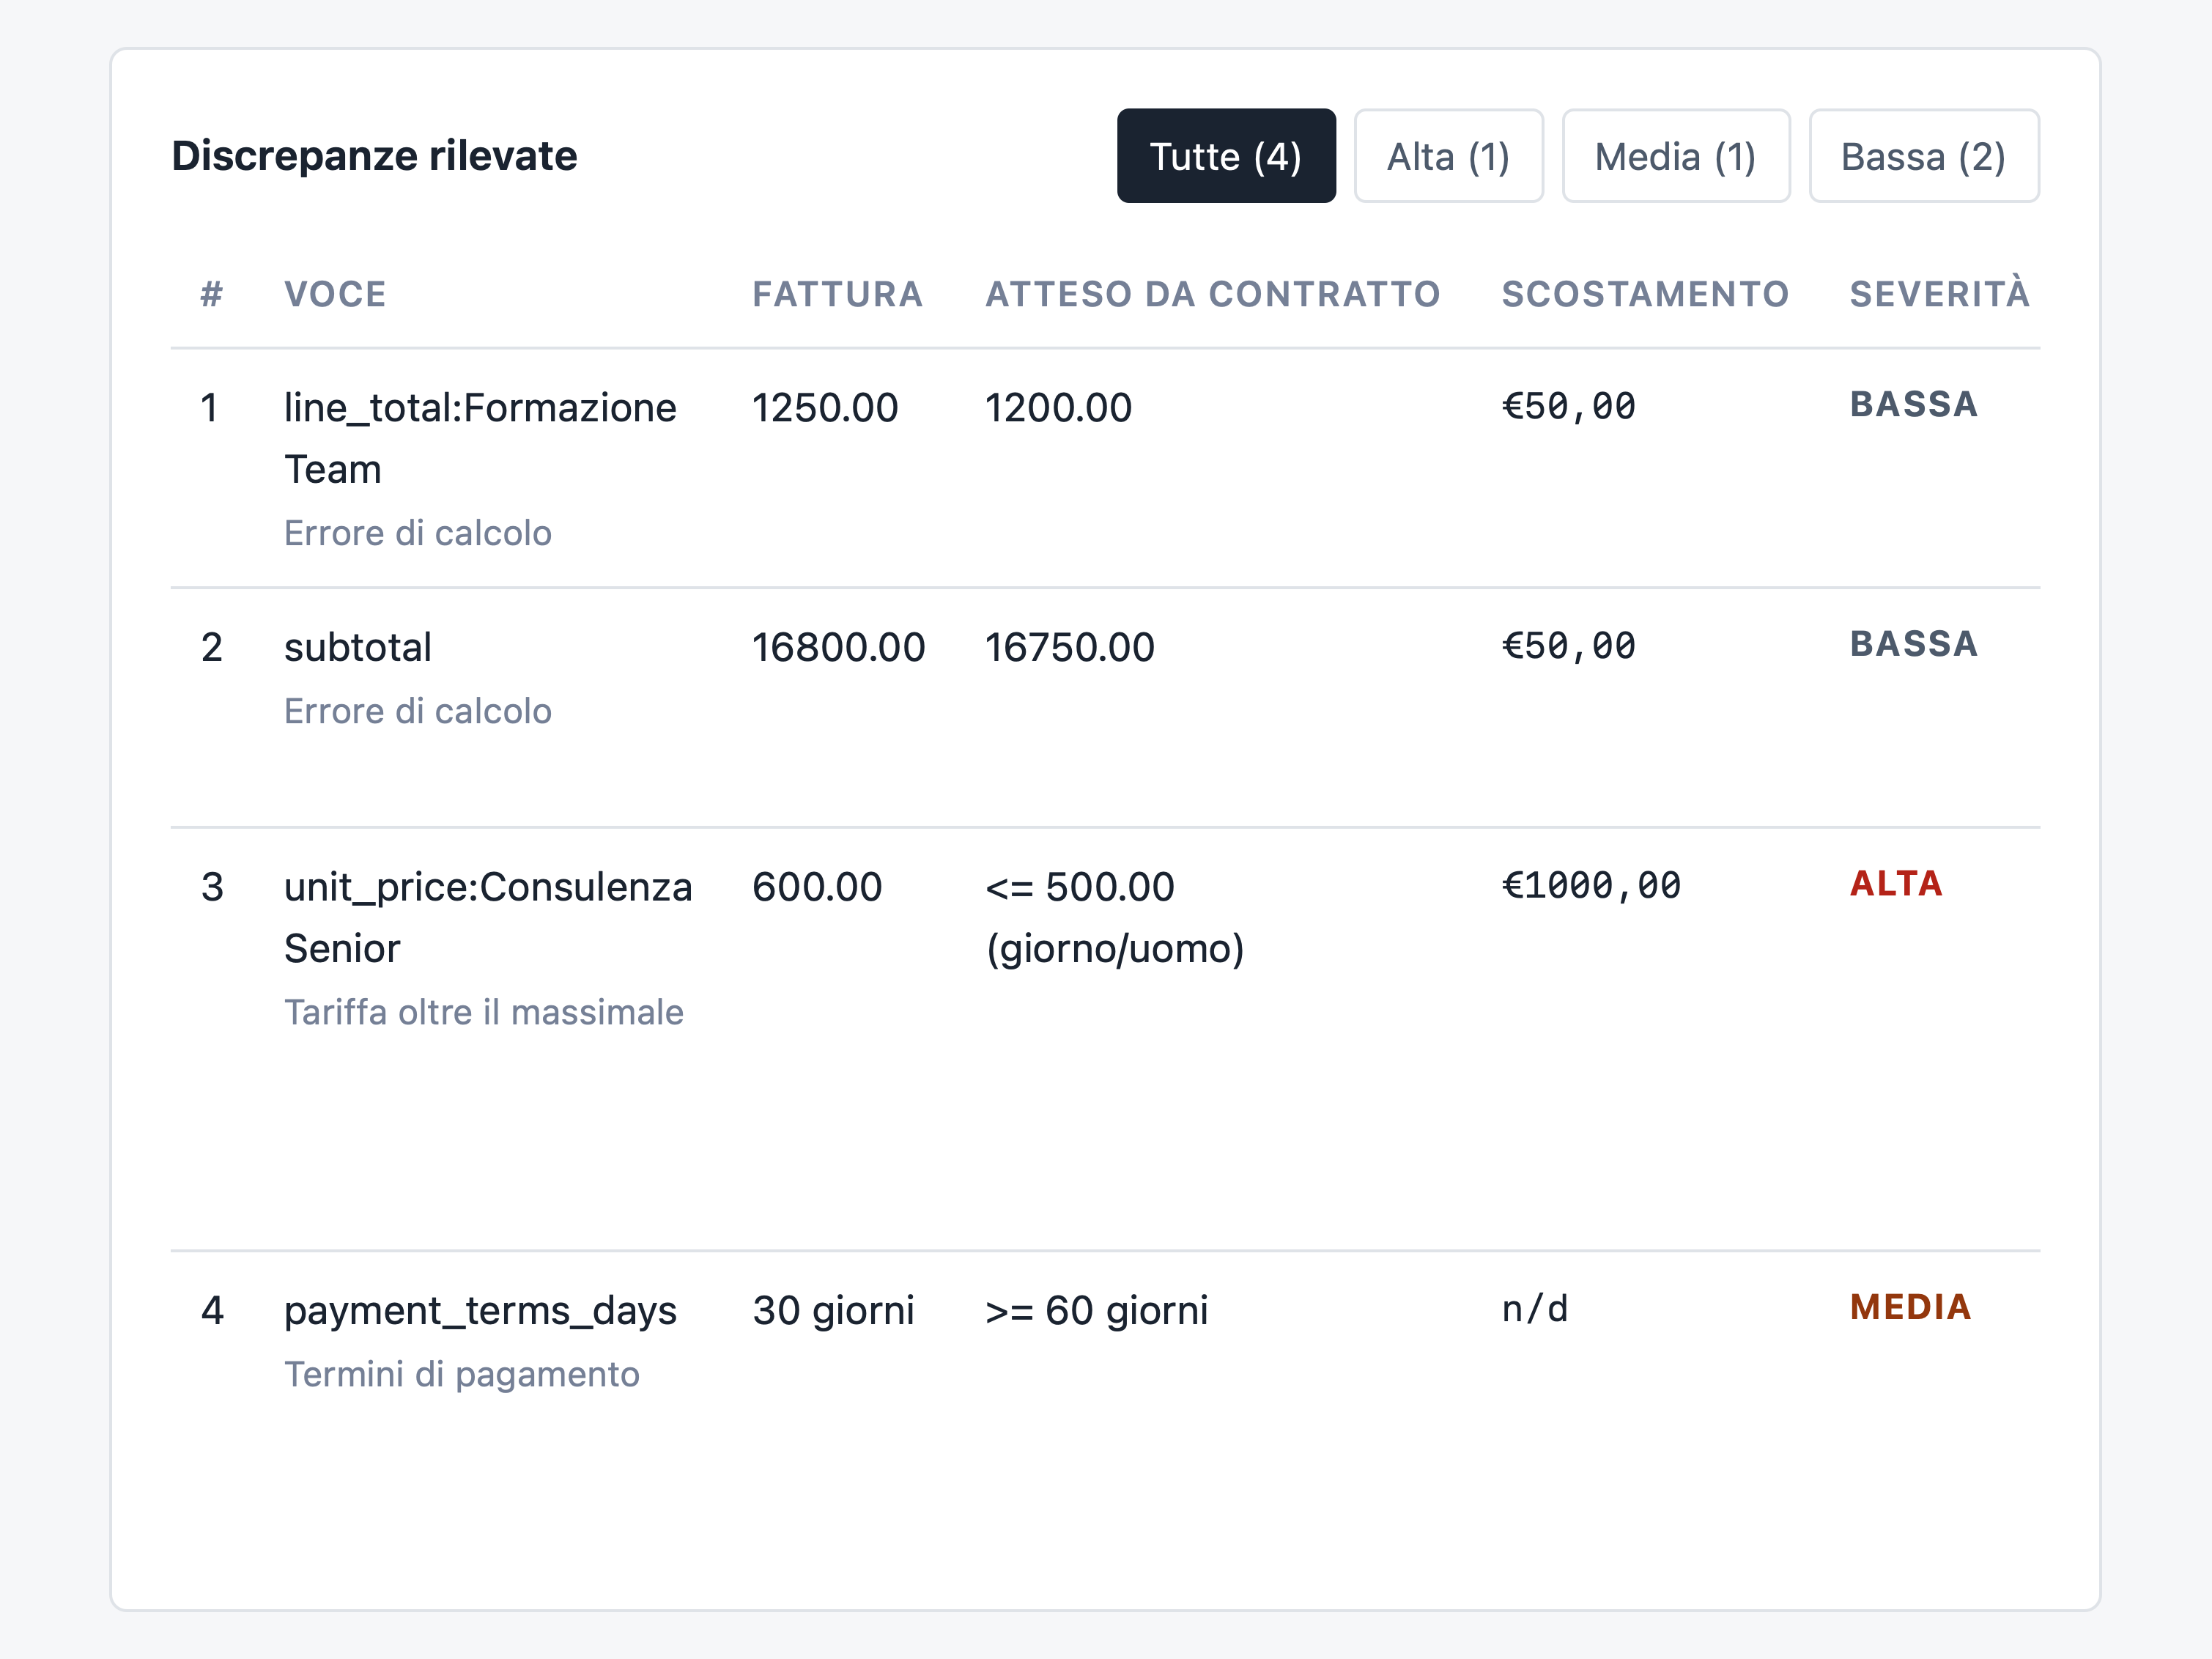
Task: Select line_total:Formazione Team entry
Action: (x=480, y=438)
